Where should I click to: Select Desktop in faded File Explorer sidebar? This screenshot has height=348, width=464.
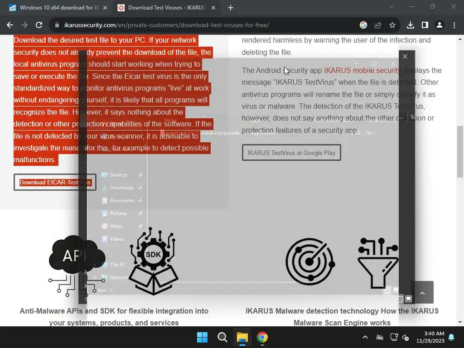click(118, 175)
